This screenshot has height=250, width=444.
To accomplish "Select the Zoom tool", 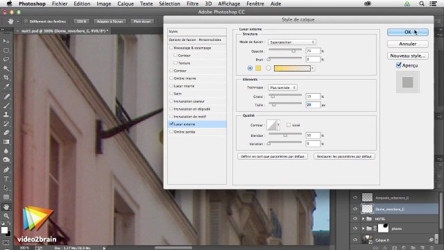I will (x=6, y=216).
